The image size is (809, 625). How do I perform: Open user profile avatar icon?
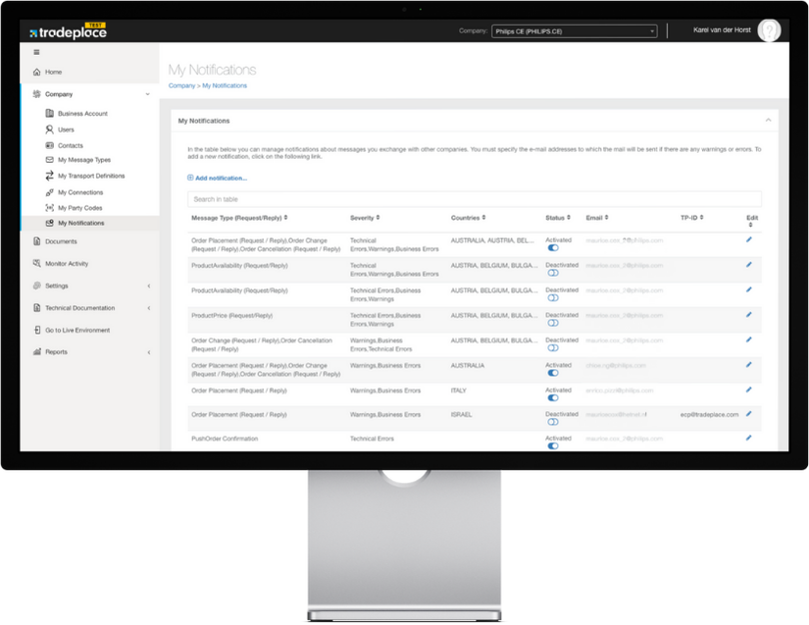(x=770, y=30)
